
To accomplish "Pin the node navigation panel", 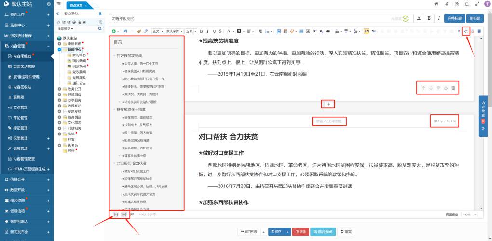I will [100, 14].
